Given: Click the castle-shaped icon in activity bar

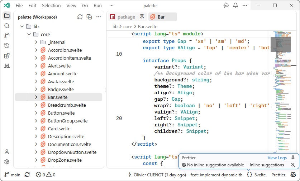Looking at the screenshot, I should pos(7,66).
